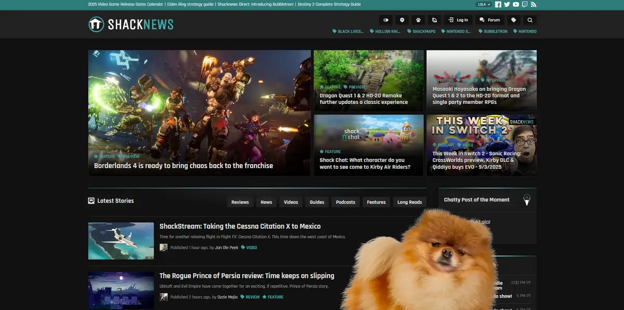Open Borderlands 4 chaos headline
Screen dimensions: 624x310
184,166
